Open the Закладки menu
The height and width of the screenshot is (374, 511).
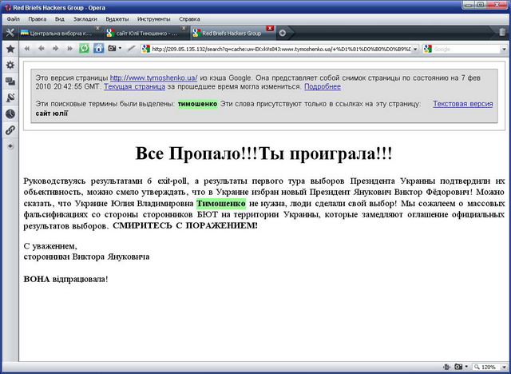85,18
